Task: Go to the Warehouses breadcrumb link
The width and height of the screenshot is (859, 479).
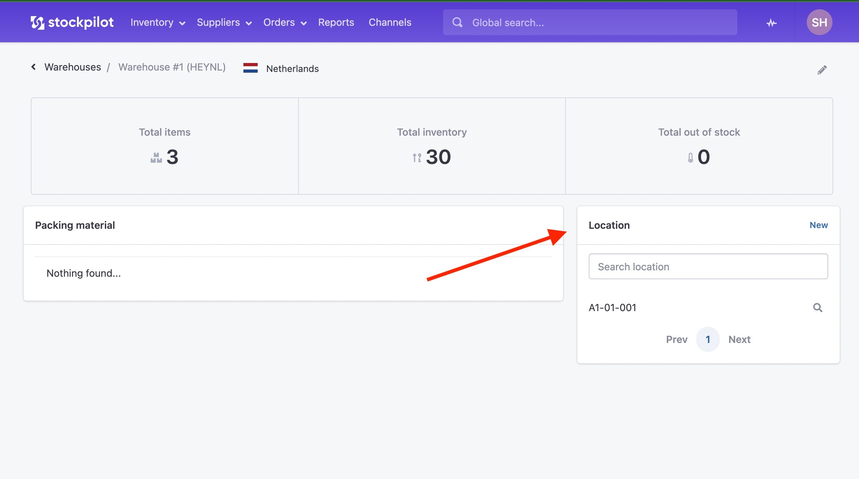Action: pos(73,67)
